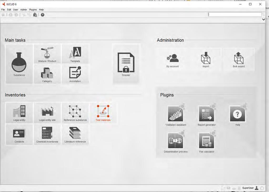Open the User menu
Image resolution: width=269 pixels, height=192 pixels.
coord(16,10)
